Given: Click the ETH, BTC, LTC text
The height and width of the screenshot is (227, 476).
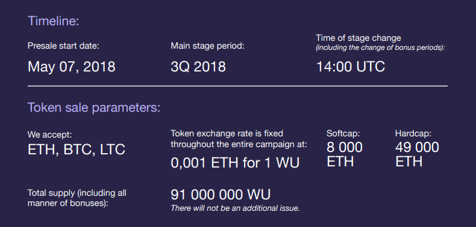Looking at the screenshot, I should click(x=76, y=150).
